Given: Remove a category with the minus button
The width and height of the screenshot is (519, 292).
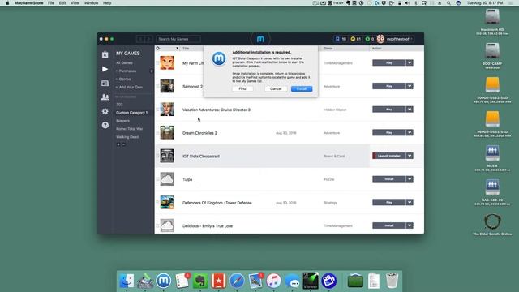Looking at the screenshot, I should [123, 144].
